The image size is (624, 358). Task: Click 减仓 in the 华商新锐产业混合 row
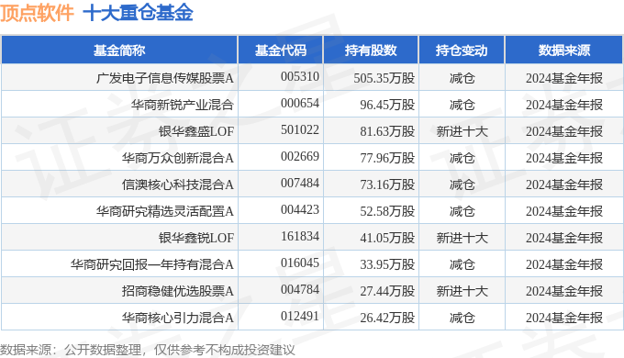coord(462,105)
